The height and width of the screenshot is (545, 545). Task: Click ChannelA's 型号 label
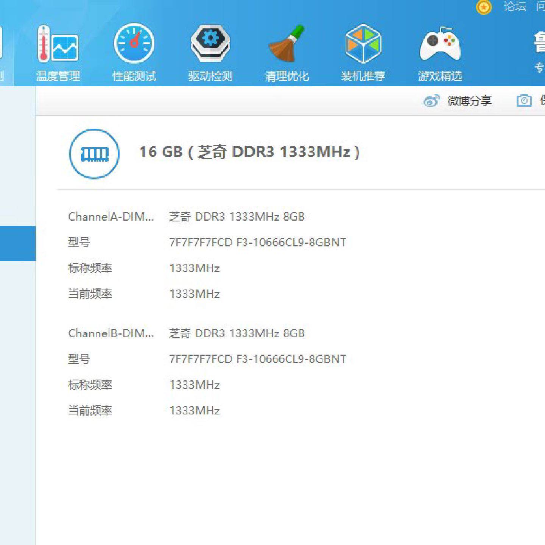[x=79, y=242]
